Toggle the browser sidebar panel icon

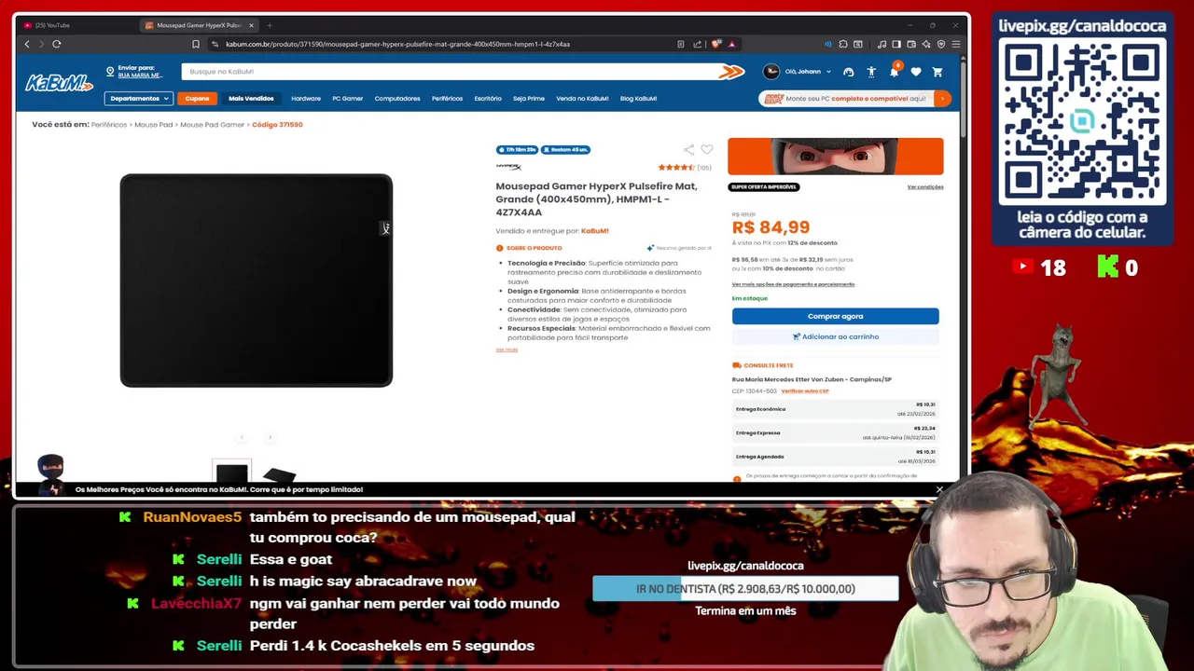pyautogui.click(x=896, y=44)
